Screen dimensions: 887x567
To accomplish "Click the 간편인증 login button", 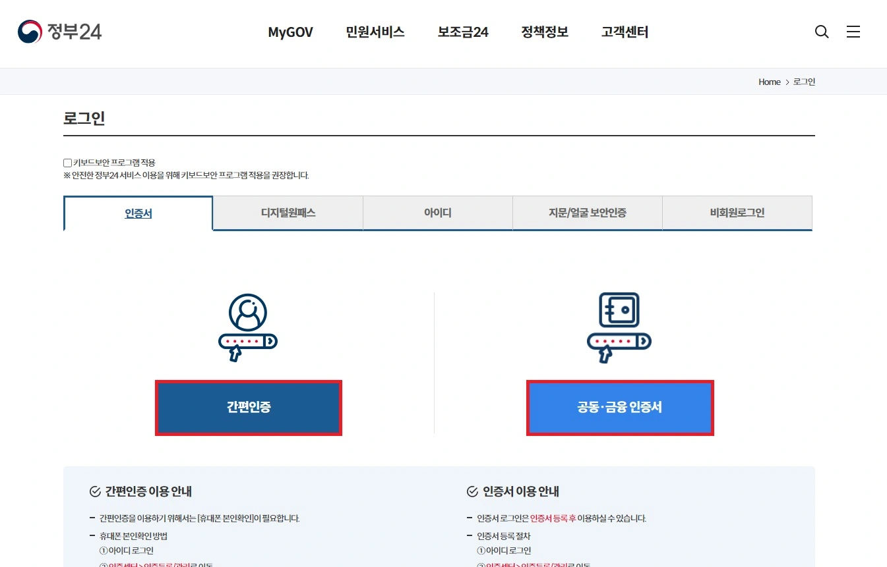I will coord(248,408).
